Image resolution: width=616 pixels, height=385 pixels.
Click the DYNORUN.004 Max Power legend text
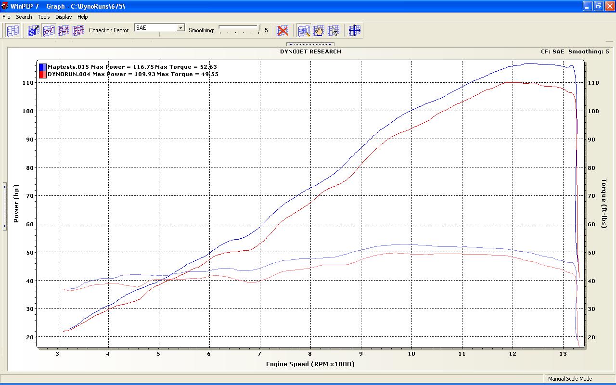coord(101,74)
